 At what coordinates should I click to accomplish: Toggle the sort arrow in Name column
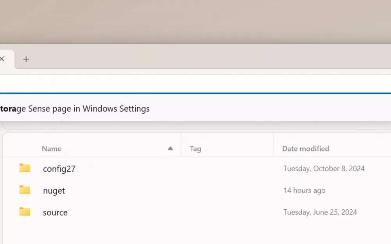[x=170, y=148]
